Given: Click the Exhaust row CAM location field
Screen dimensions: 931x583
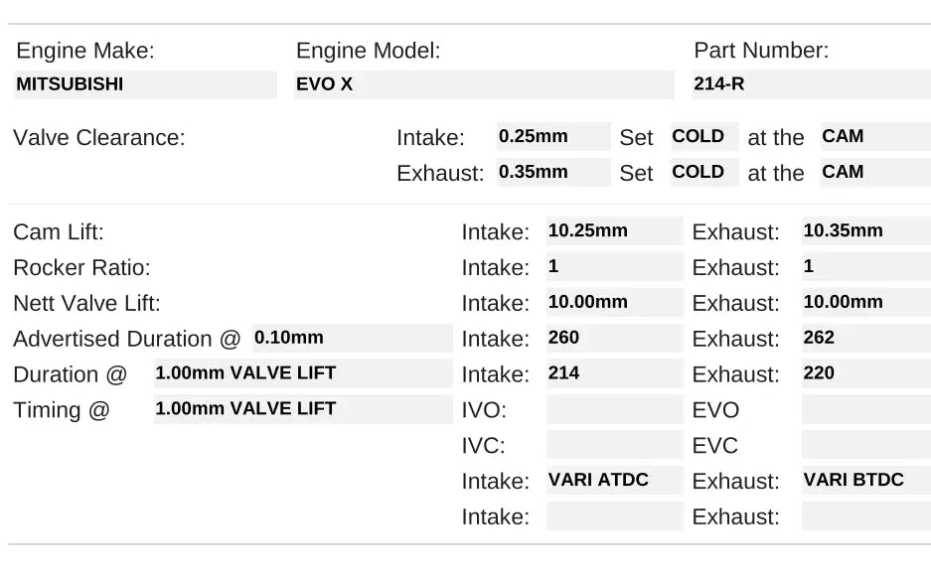Looking at the screenshot, I should (859, 172).
